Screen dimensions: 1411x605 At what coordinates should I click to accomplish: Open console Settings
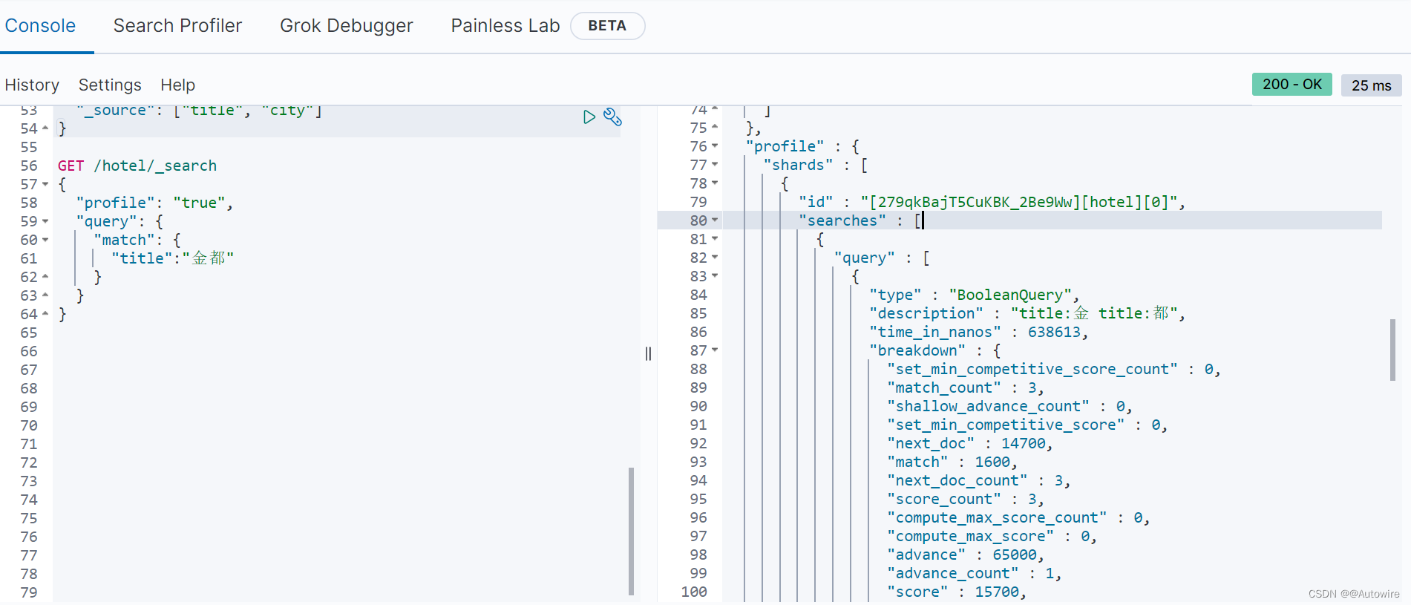[x=110, y=85]
